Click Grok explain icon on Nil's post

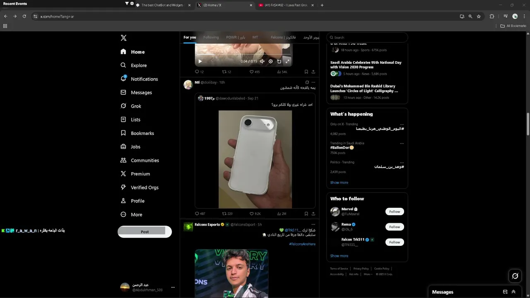click(x=307, y=82)
